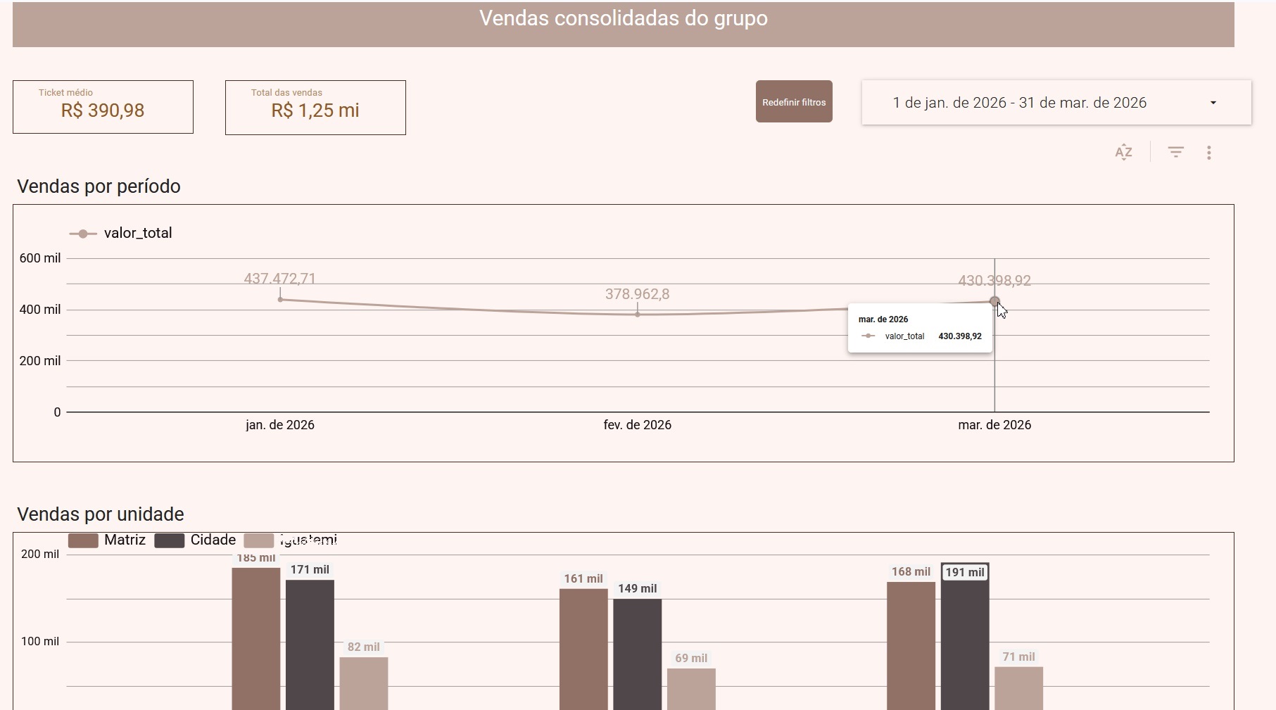Open the three-dot more options menu
This screenshot has height=710, width=1276.
tap(1208, 153)
